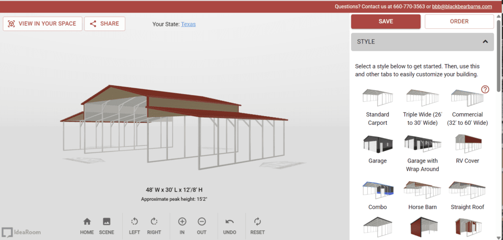The height and width of the screenshot is (240, 503).
Task: Open View In Your Space
Action: [42, 24]
